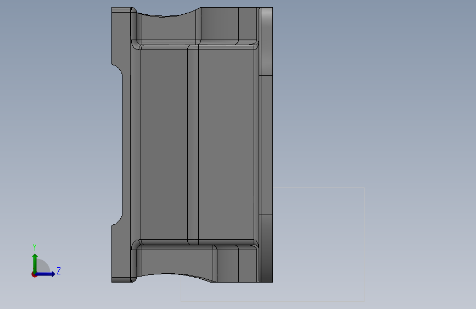
Task: Pick the large recessed face left of rib
Action: pyautogui.click(x=164, y=145)
